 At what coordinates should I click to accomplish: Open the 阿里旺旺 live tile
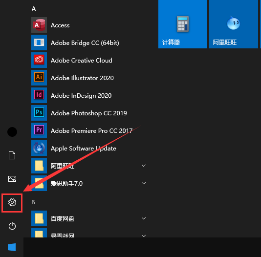pyautogui.click(x=234, y=24)
